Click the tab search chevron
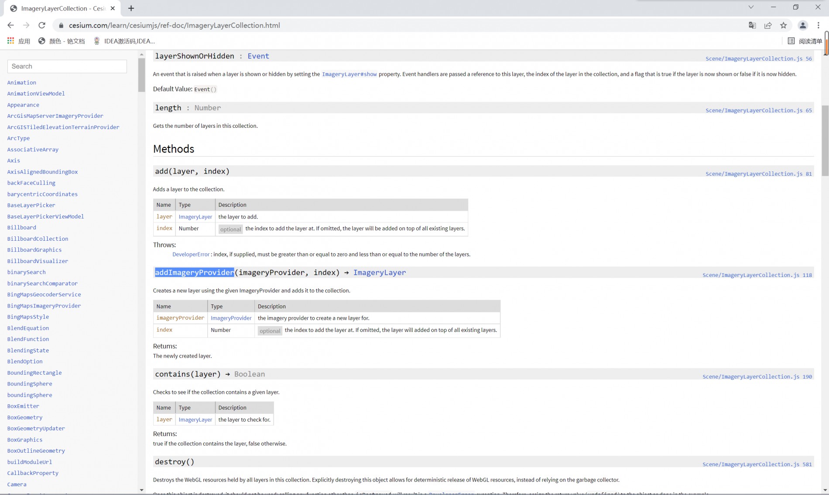 click(x=751, y=7)
